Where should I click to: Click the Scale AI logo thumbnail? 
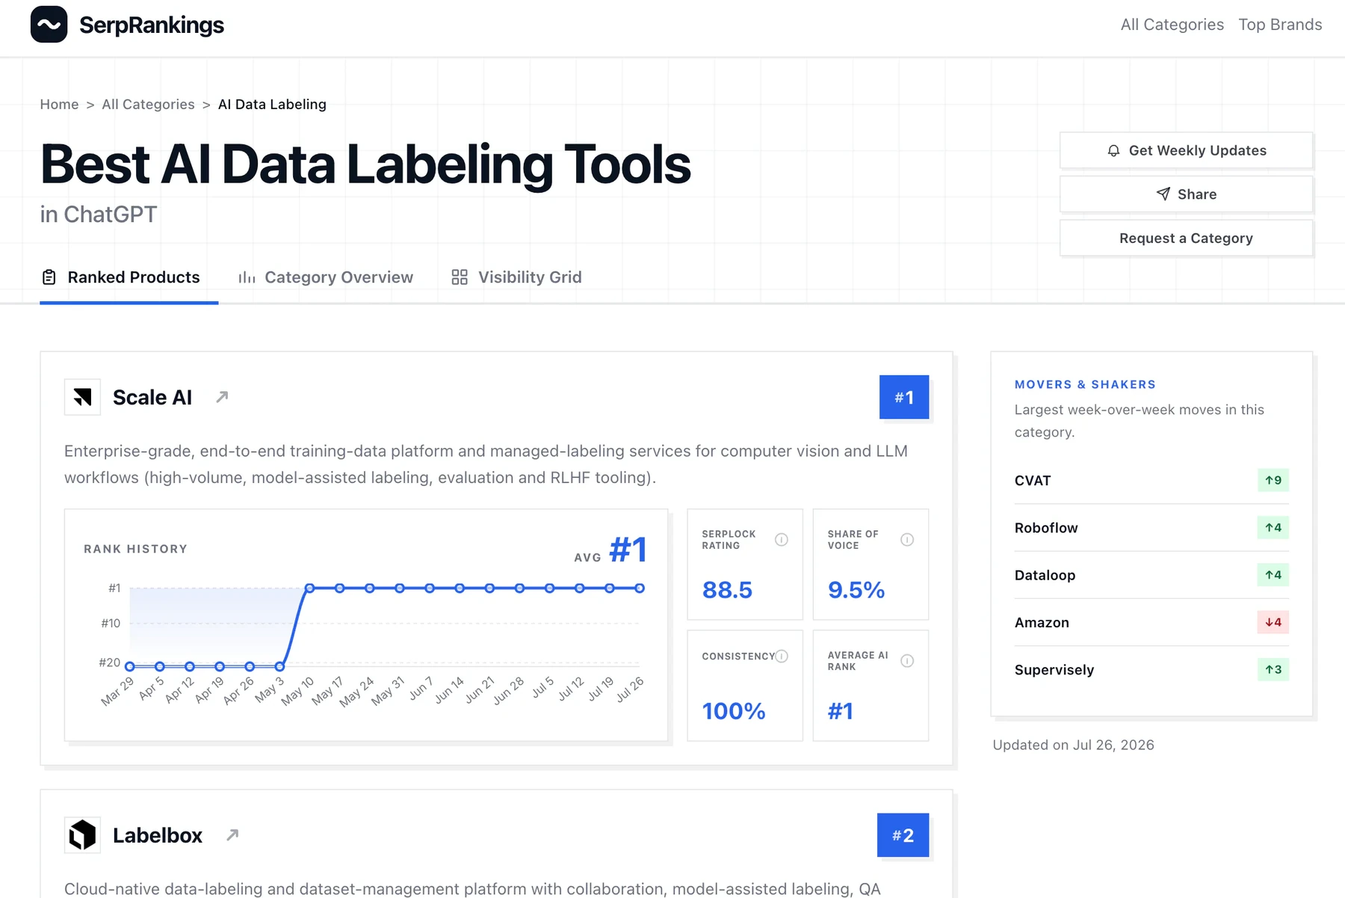pos(82,397)
